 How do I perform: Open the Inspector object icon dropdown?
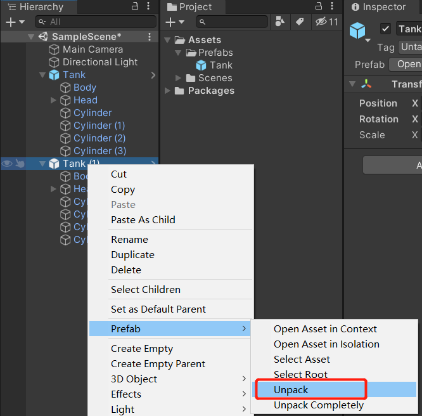(368, 41)
